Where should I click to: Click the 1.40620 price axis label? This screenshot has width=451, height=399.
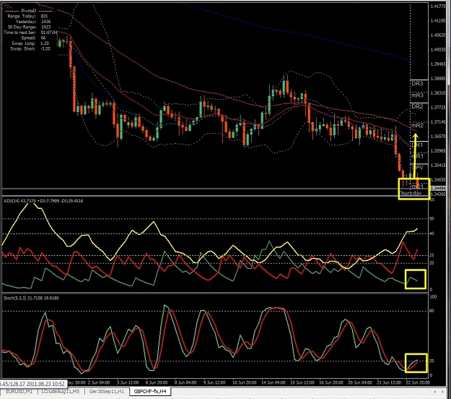pos(438,35)
